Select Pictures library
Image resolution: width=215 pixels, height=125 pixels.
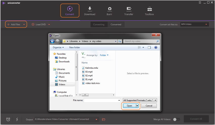61,80
